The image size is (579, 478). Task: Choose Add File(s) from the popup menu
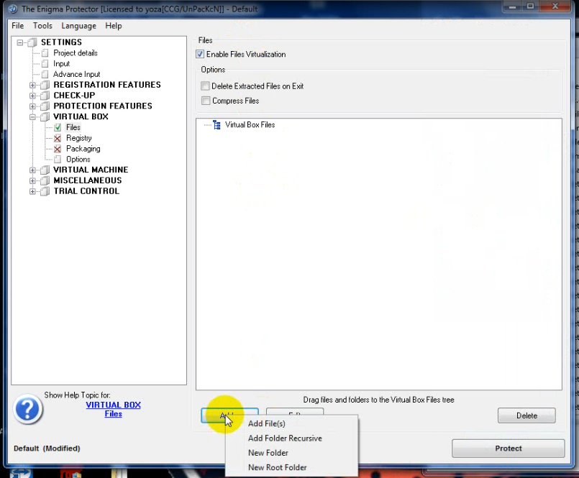tap(267, 424)
